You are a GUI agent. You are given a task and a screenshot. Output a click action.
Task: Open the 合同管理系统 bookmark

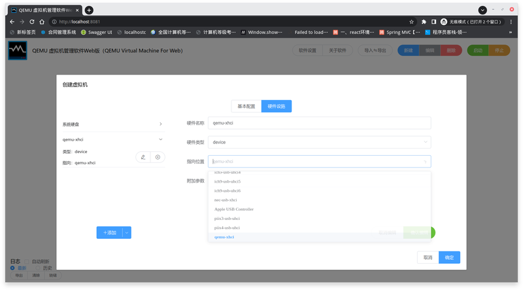click(x=58, y=32)
